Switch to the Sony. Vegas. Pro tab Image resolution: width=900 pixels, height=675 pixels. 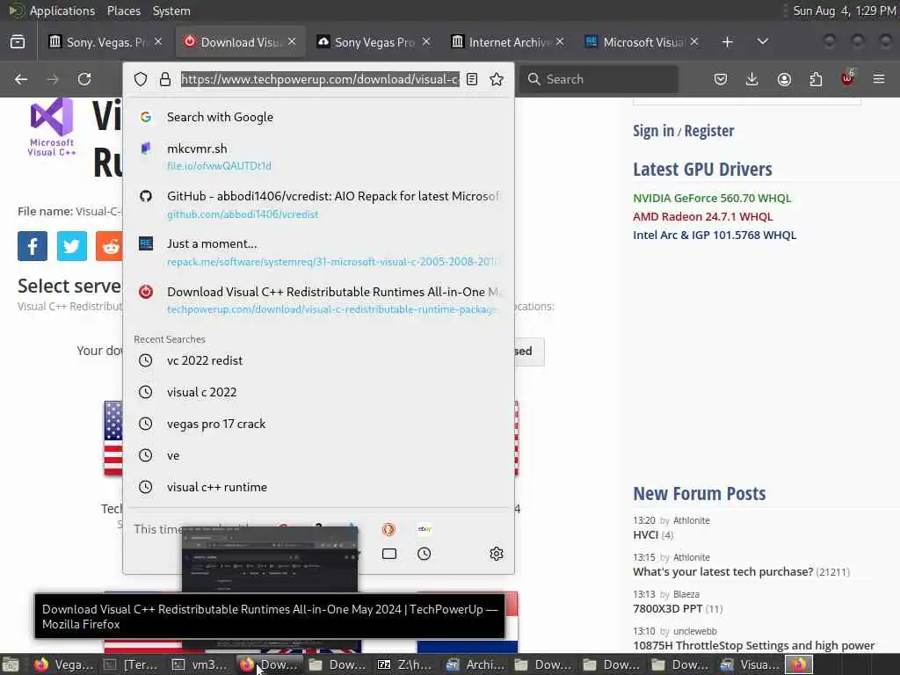(105, 42)
